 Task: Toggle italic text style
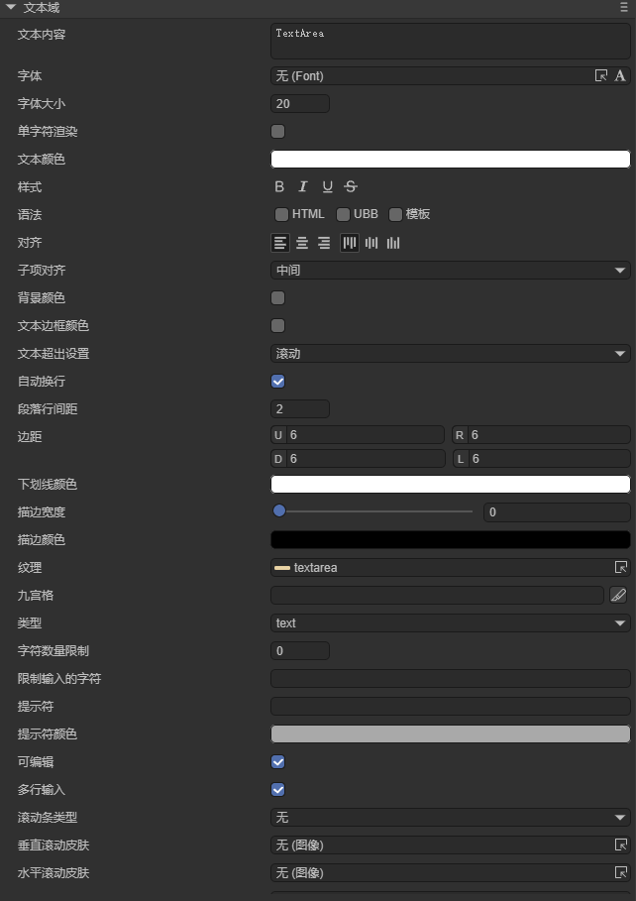[303, 186]
